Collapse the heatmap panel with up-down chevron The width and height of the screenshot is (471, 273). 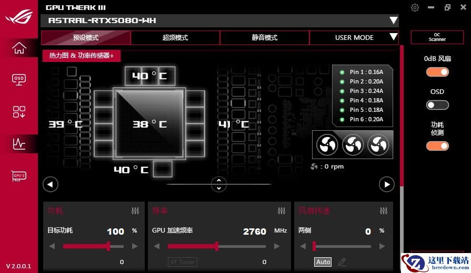tap(219, 184)
